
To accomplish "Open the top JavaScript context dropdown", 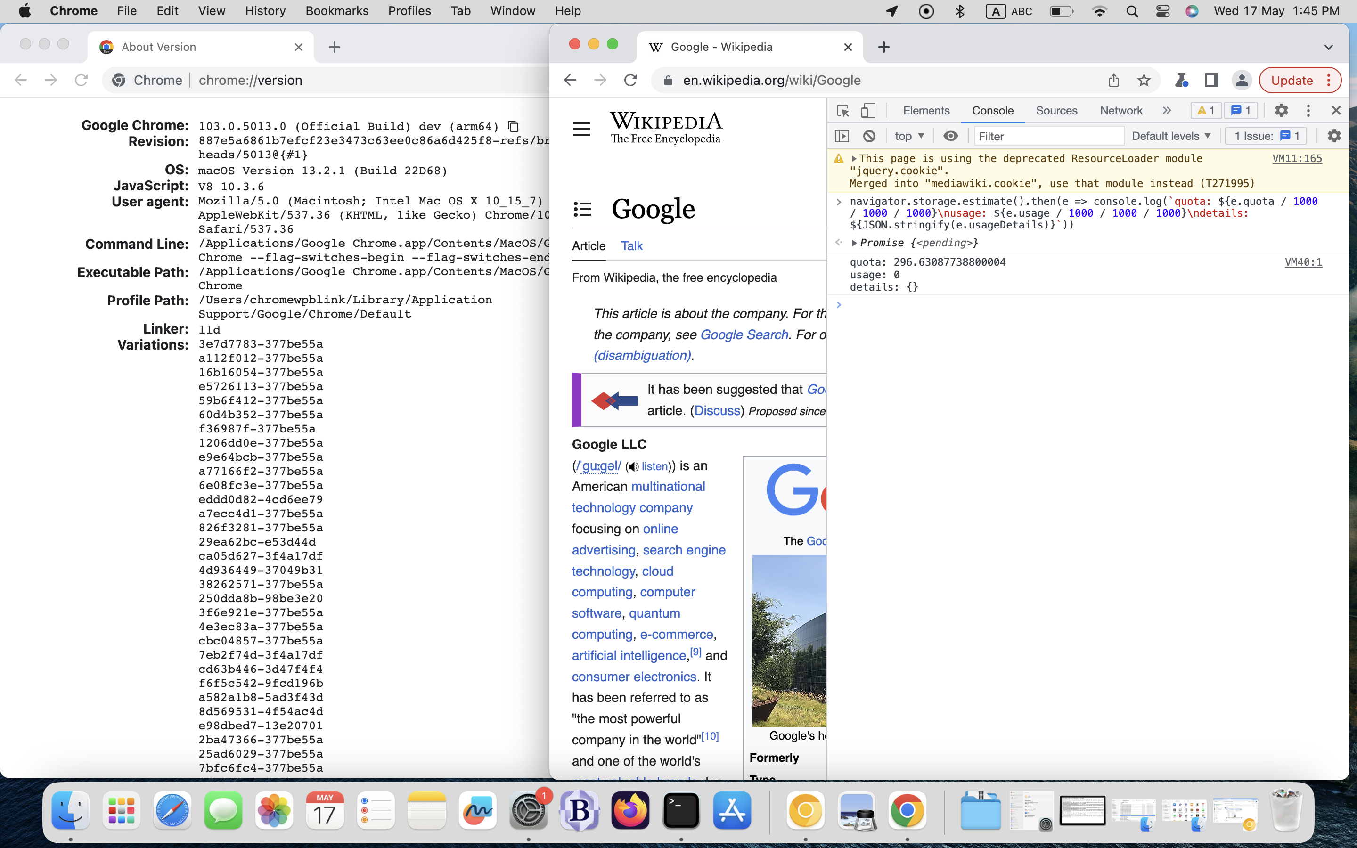I will tap(909, 136).
